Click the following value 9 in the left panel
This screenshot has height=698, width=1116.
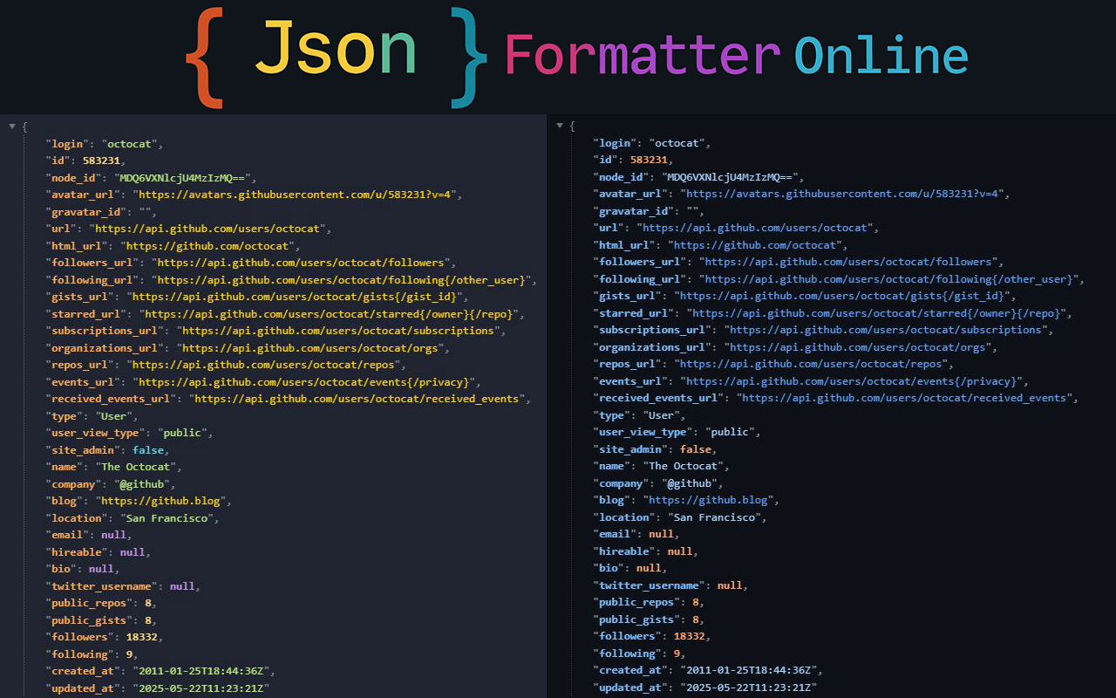click(129, 654)
